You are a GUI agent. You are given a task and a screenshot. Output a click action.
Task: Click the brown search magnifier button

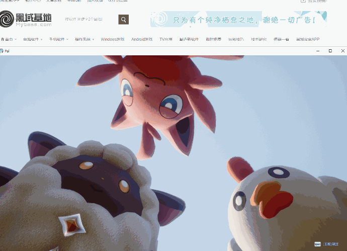(x=124, y=20)
